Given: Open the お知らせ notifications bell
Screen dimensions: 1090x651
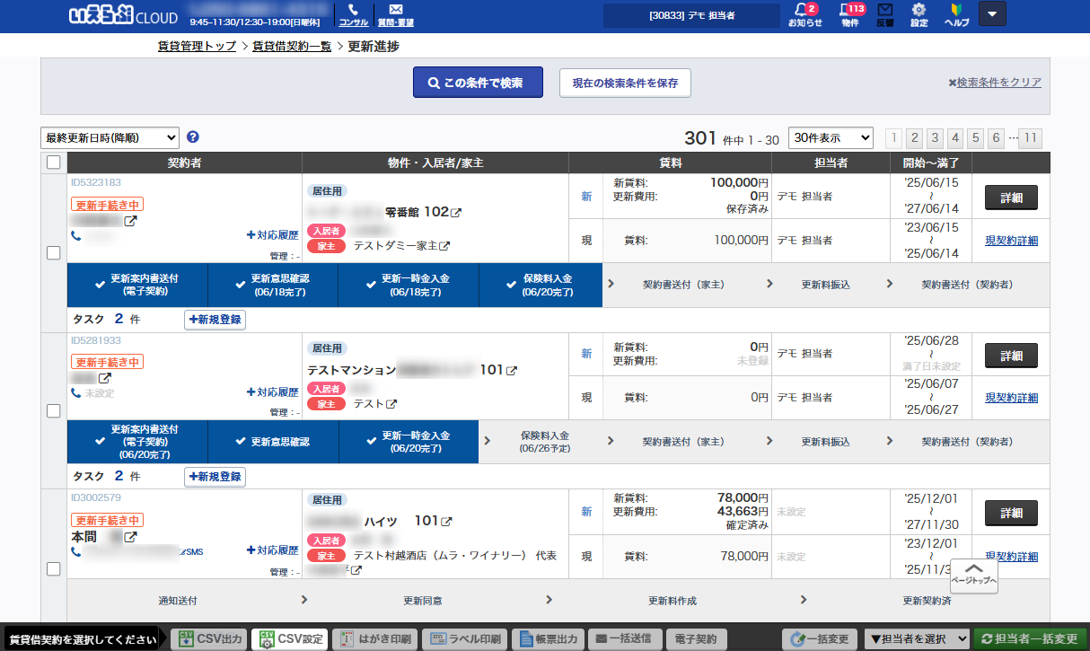Looking at the screenshot, I should 804,14.
